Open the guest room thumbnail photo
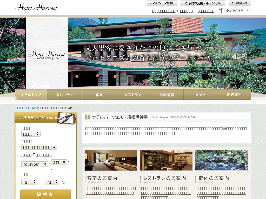266x199 pixels. (x=111, y=160)
